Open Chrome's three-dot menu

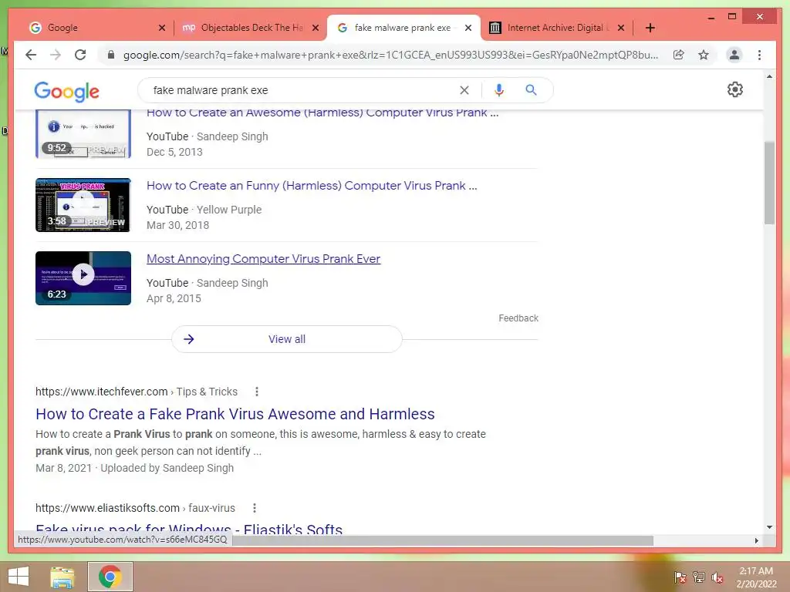coord(759,55)
